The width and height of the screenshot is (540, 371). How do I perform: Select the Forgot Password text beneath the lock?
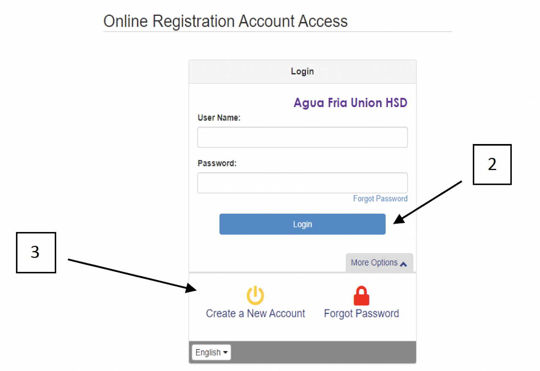tap(361, 313)
